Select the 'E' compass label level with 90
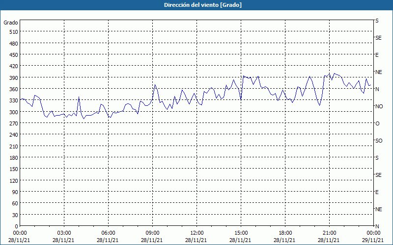 pos(377,192)
